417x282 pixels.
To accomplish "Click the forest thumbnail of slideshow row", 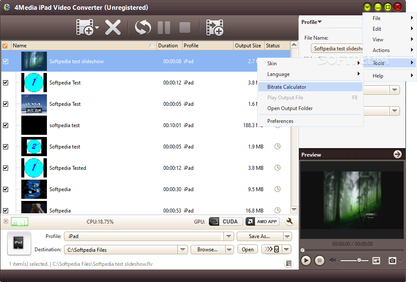I will click(34, 61).
